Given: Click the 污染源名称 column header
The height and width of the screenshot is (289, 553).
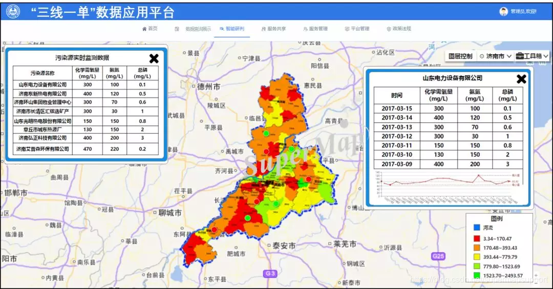Looking at the screenshot, I should tap(42, 73).
